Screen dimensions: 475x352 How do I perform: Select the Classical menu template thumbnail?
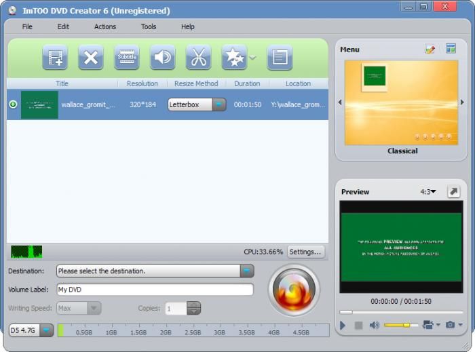402,103
